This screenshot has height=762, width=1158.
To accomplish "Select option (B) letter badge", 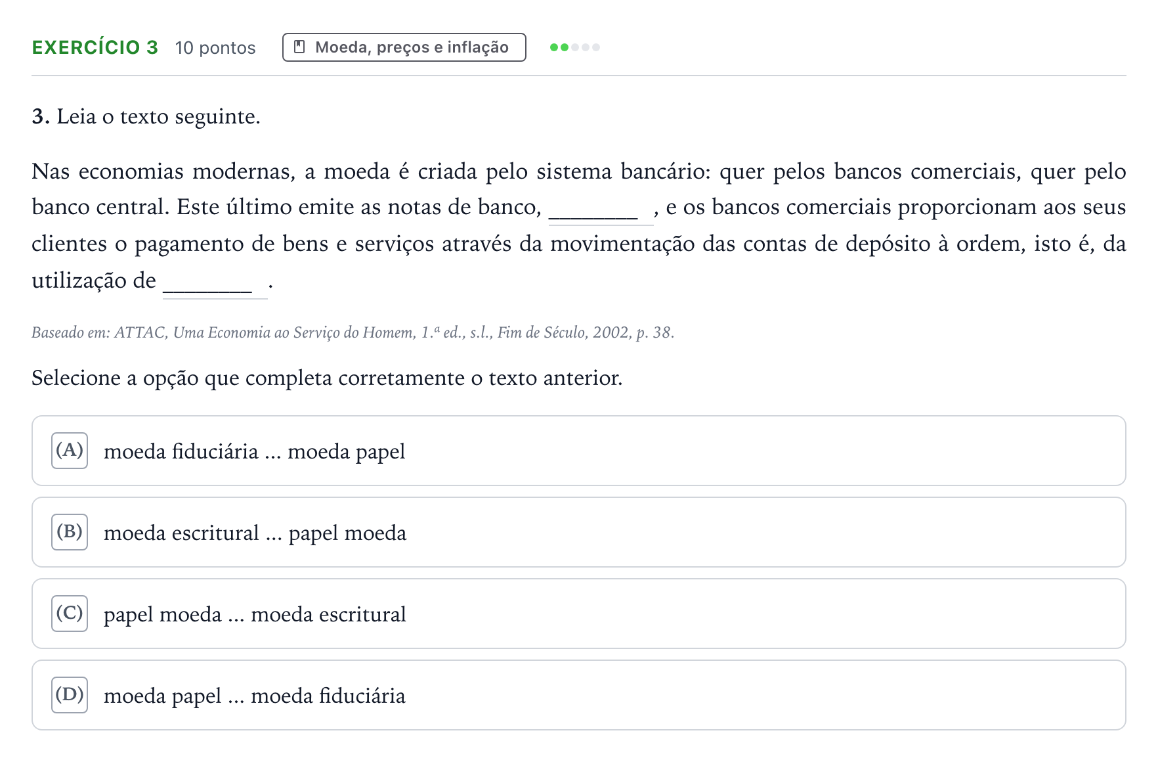I will 70,532.
